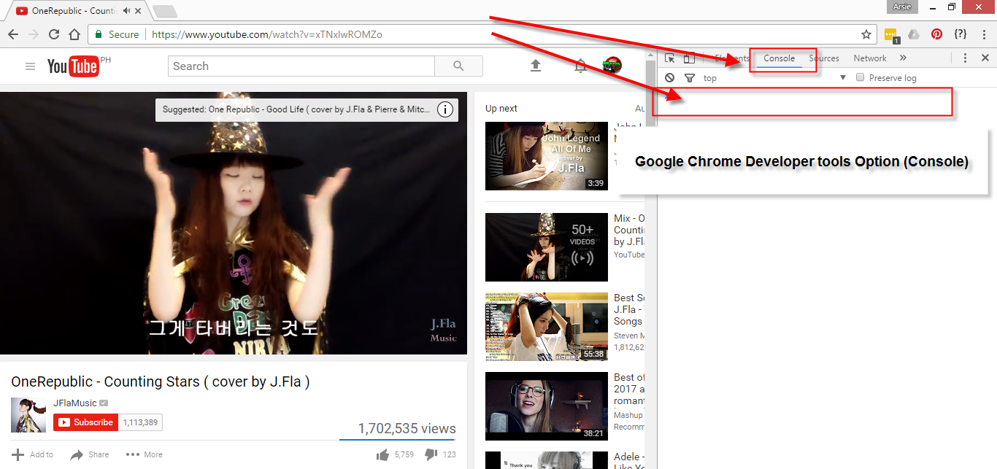Click the tab audio speaker icon
Image resolution: width=997 pixels, height=469 pixels.
[x=127, y=11]
